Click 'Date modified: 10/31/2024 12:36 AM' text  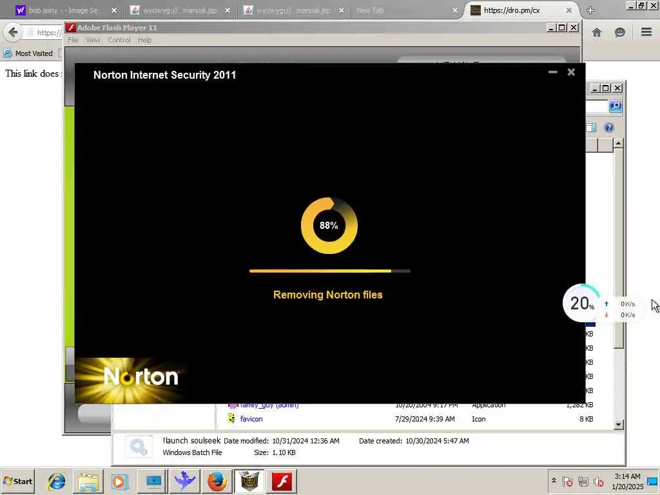point(281,441)
